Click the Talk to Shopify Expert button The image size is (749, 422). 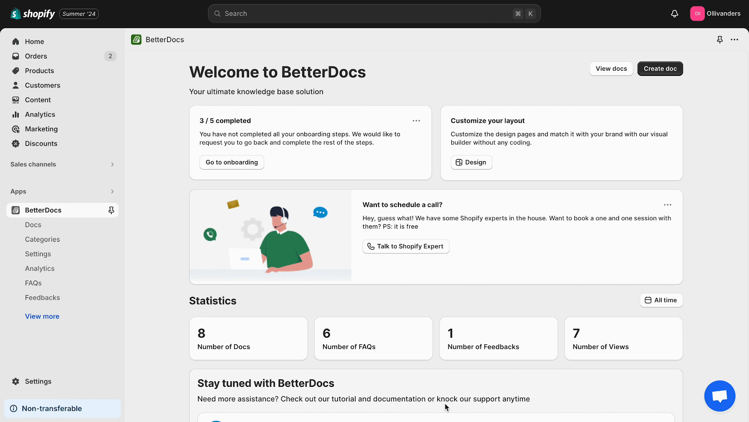point(405,246)
